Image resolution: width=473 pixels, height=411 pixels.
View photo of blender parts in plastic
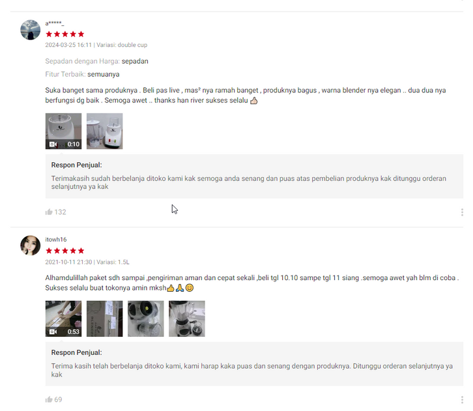pos(146,319)
